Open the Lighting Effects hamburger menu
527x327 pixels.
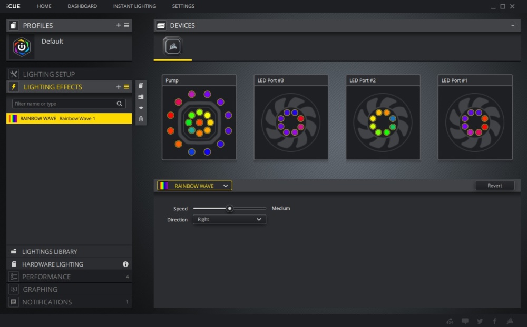(x=126, y=87)
